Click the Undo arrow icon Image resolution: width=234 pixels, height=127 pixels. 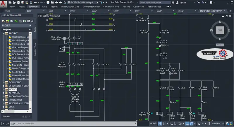point(35,2)
